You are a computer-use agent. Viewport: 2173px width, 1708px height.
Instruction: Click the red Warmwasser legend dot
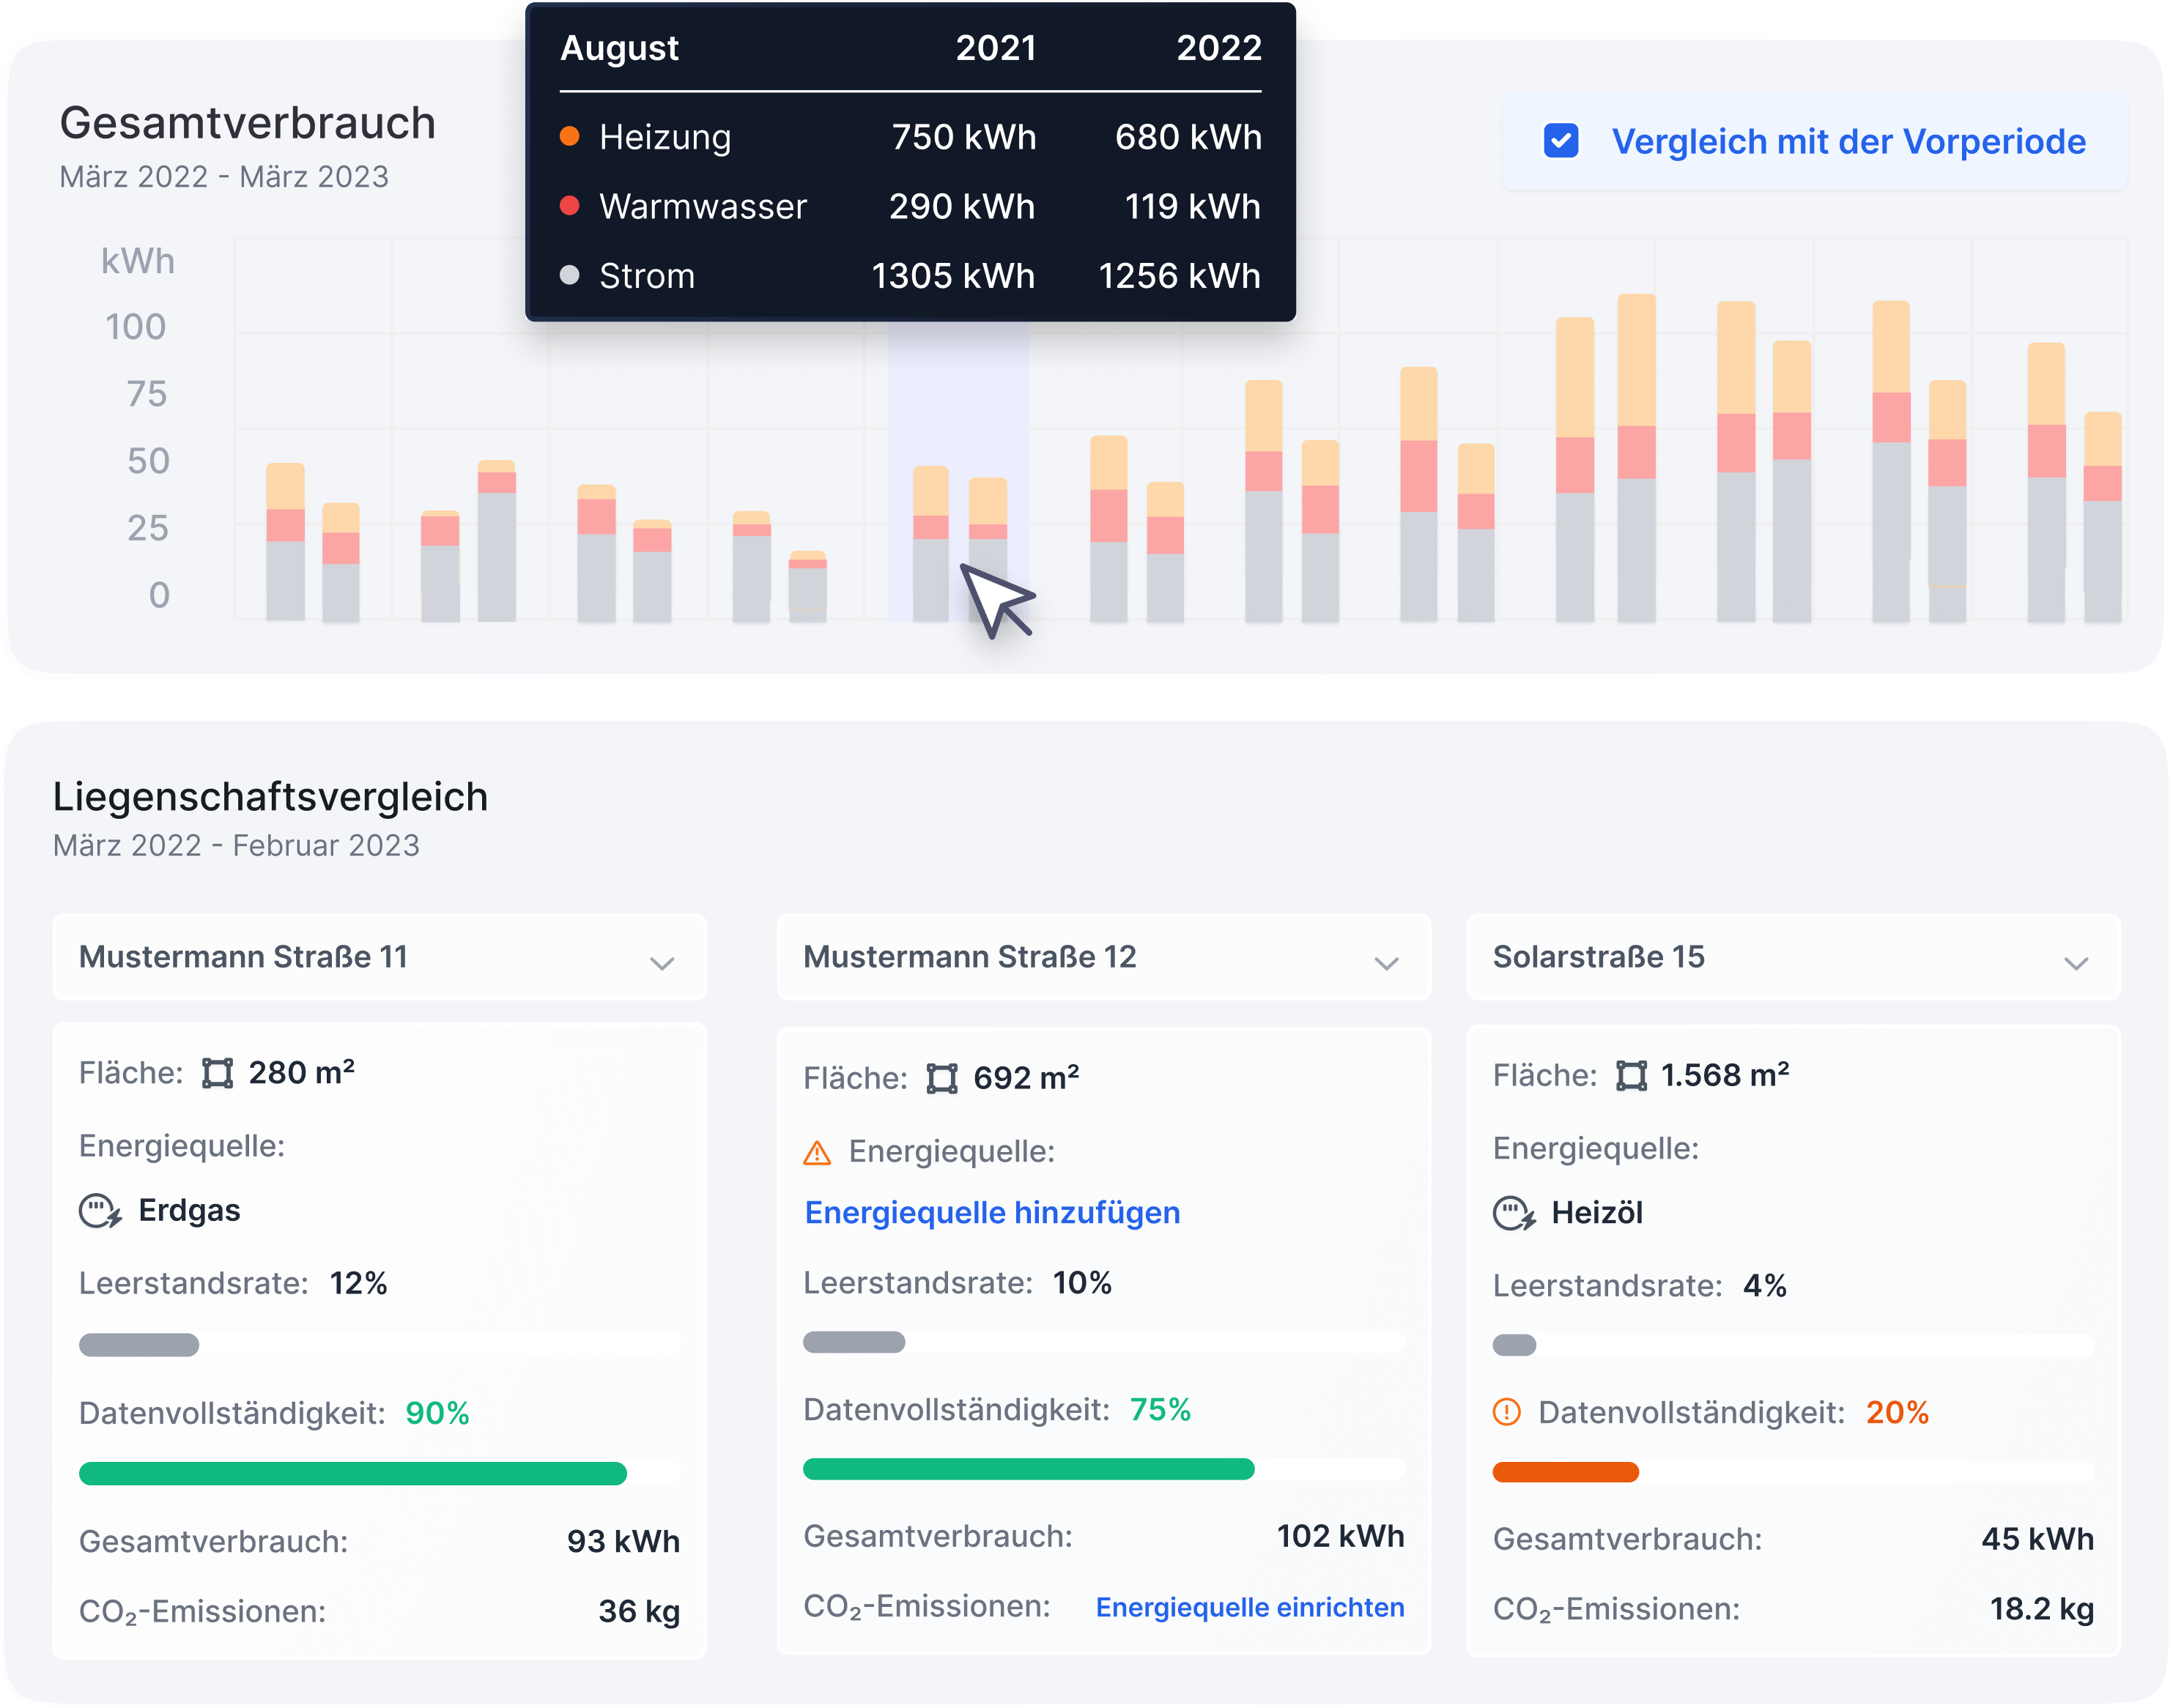tap(569, 206)
